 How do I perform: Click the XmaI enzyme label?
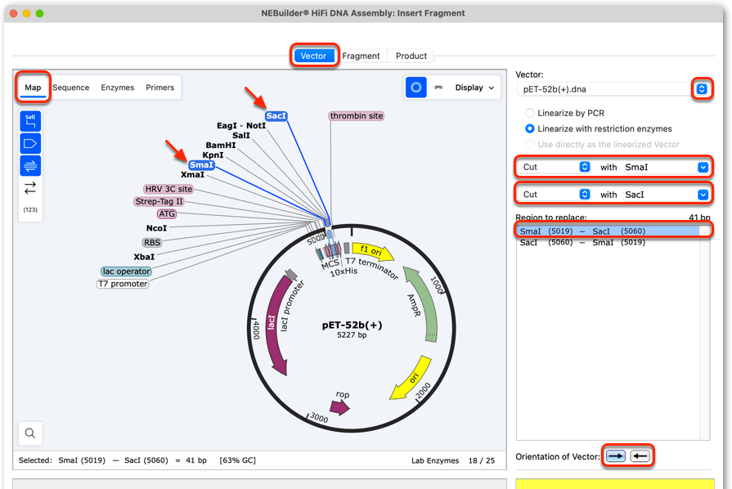193,174
